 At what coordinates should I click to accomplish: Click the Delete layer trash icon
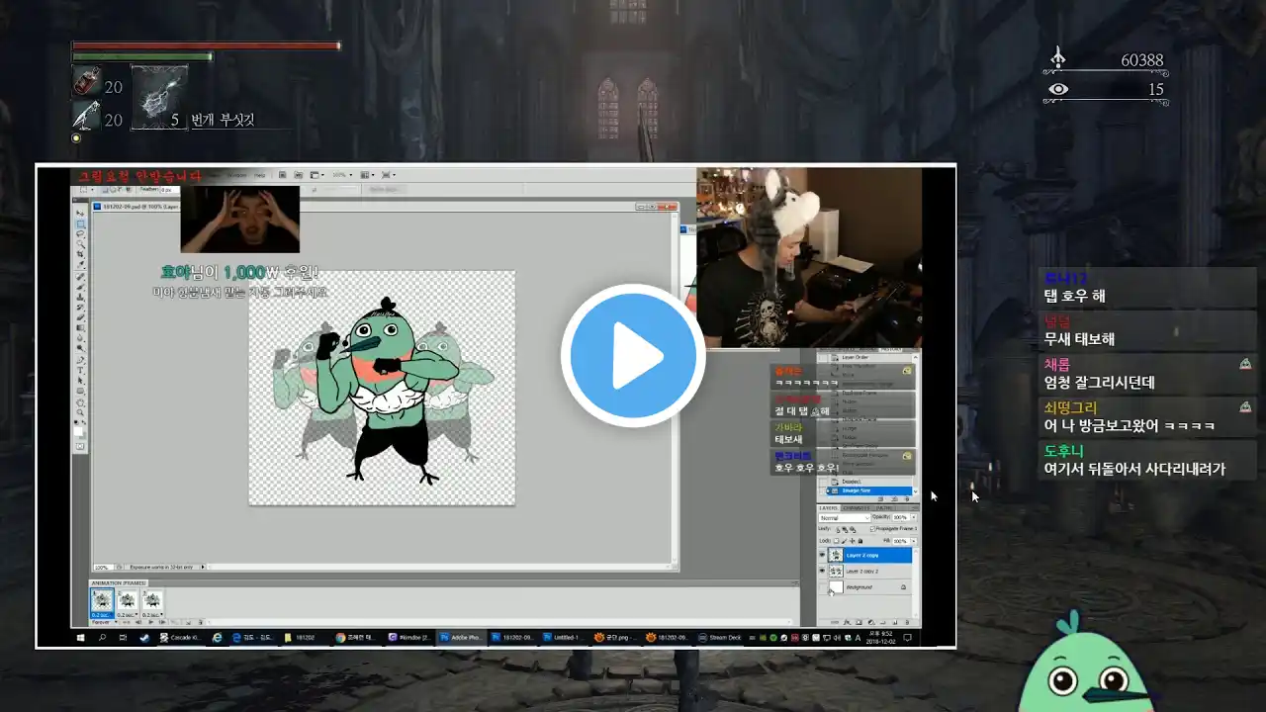pos(907,622)
